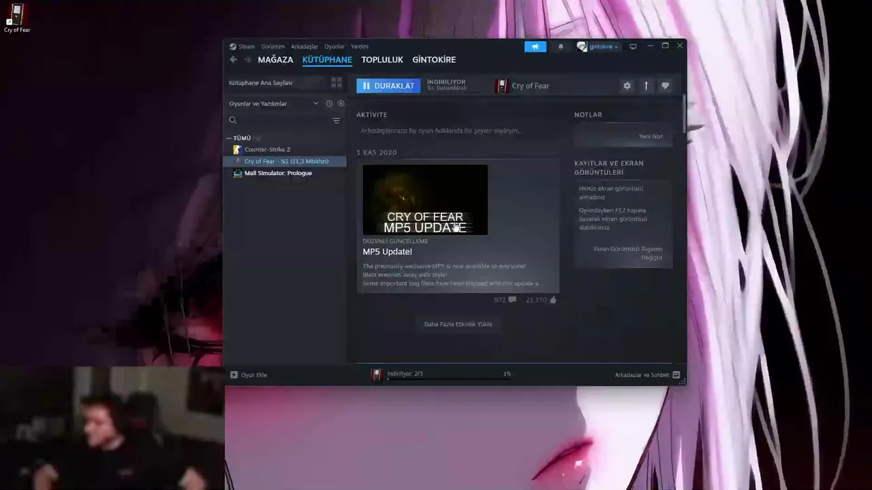This screenshot has width=872, height=490.
Task: Click the 1 KAS 2020 date heading
Action: point(376,152)
